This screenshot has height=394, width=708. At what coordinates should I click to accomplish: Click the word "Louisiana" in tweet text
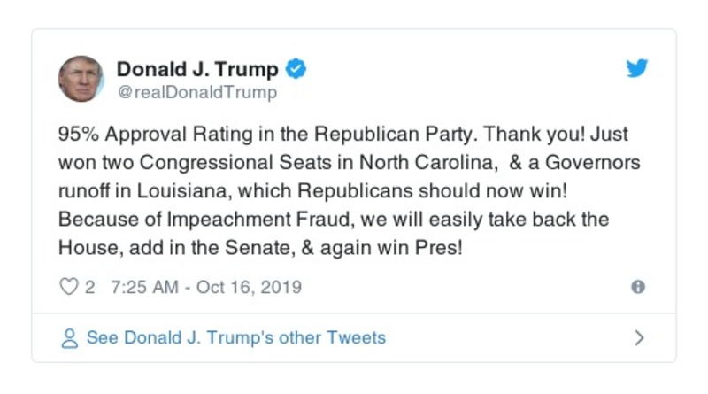click(198, 192)
